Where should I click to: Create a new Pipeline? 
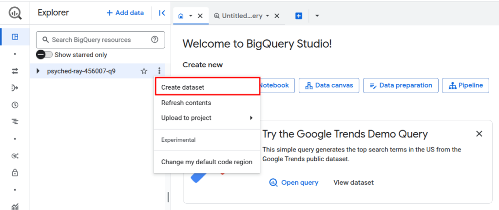[465, 86]
